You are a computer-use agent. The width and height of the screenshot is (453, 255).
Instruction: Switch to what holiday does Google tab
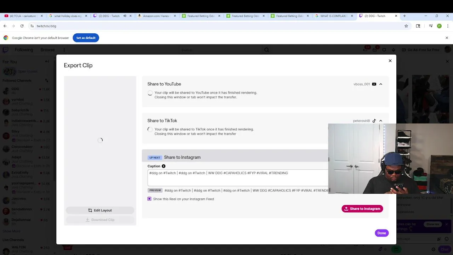pyautogui.click(x=68, y=16)
